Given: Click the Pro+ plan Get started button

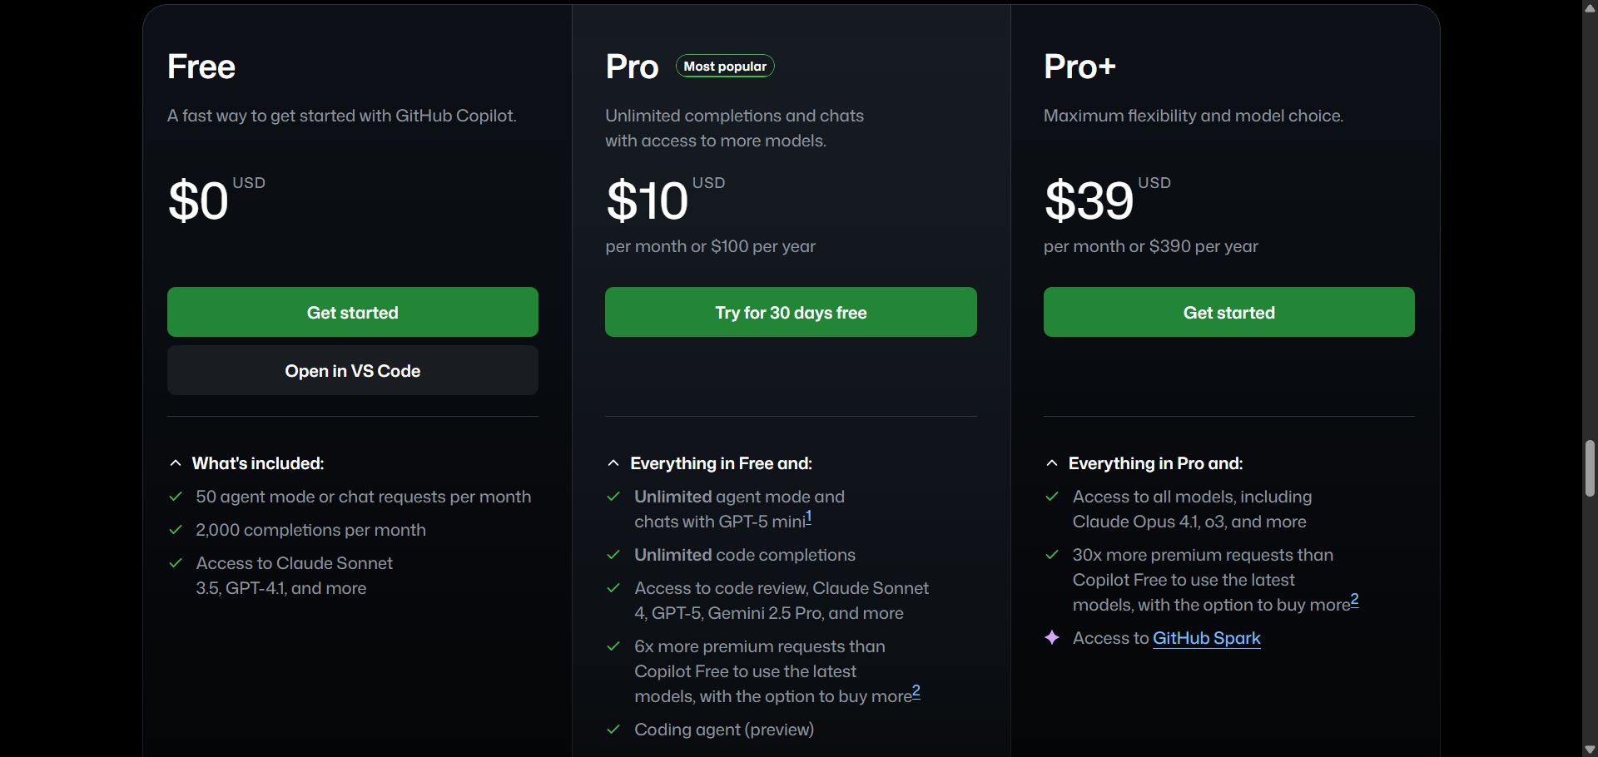Looking at the screenshot, I should tap(1228, 312).
